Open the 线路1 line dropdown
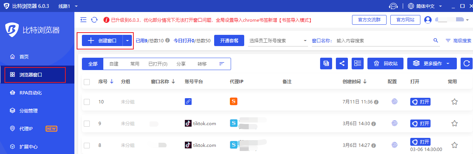473x154 pixels. pos(68,6)
